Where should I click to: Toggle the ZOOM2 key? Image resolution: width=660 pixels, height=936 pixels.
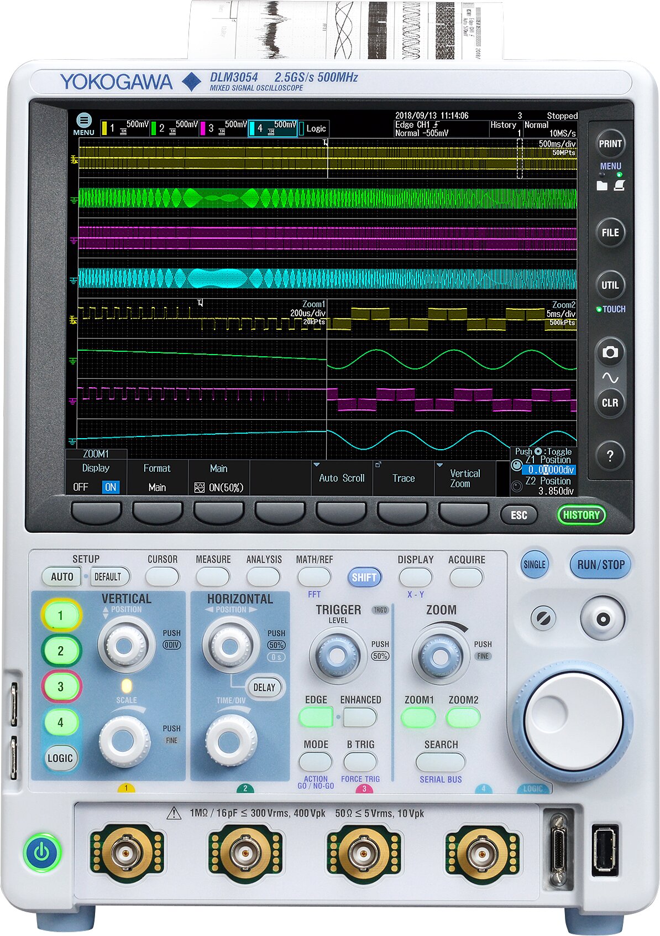point(463,717)
